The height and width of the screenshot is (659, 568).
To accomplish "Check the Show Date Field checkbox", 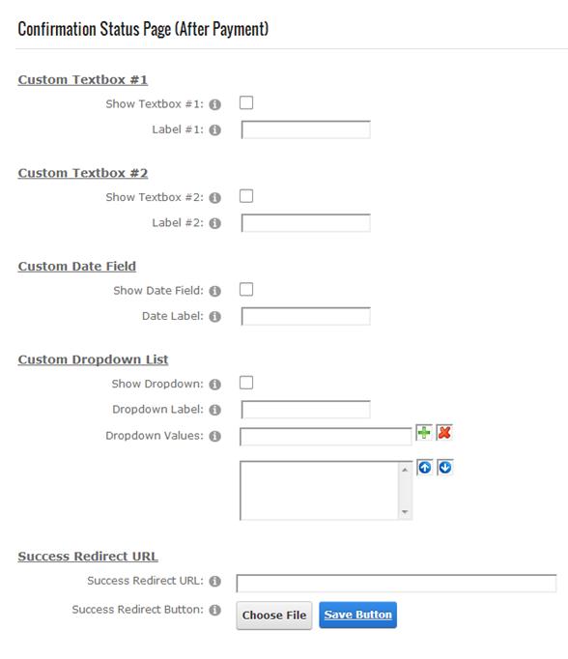I will [x=246, y=289].
